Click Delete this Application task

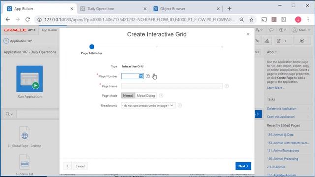[282, 108]
